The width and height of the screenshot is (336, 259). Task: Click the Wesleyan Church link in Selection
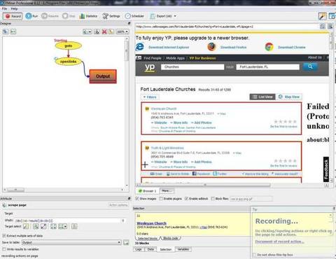pyautogui.click(x=152, y=223)
